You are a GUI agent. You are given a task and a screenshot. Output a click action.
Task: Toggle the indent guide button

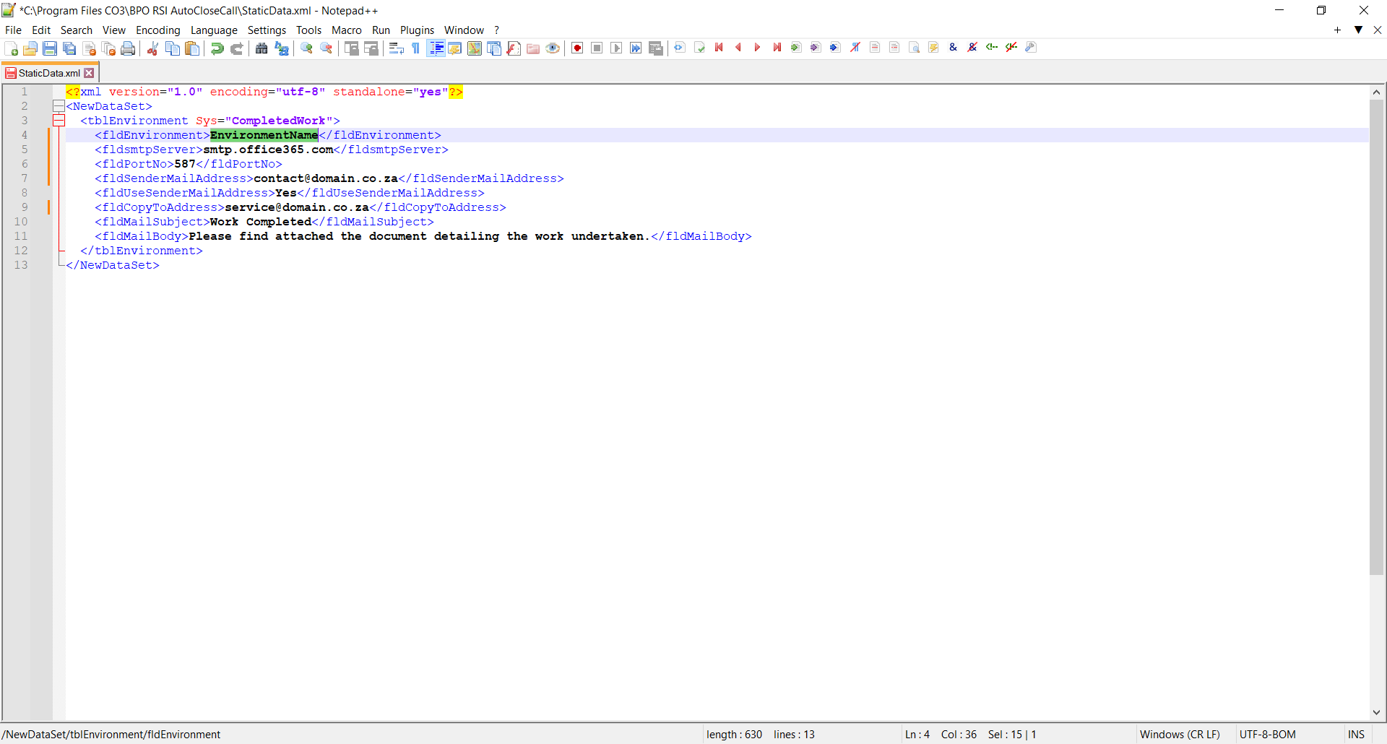click(x=436, y=48)
